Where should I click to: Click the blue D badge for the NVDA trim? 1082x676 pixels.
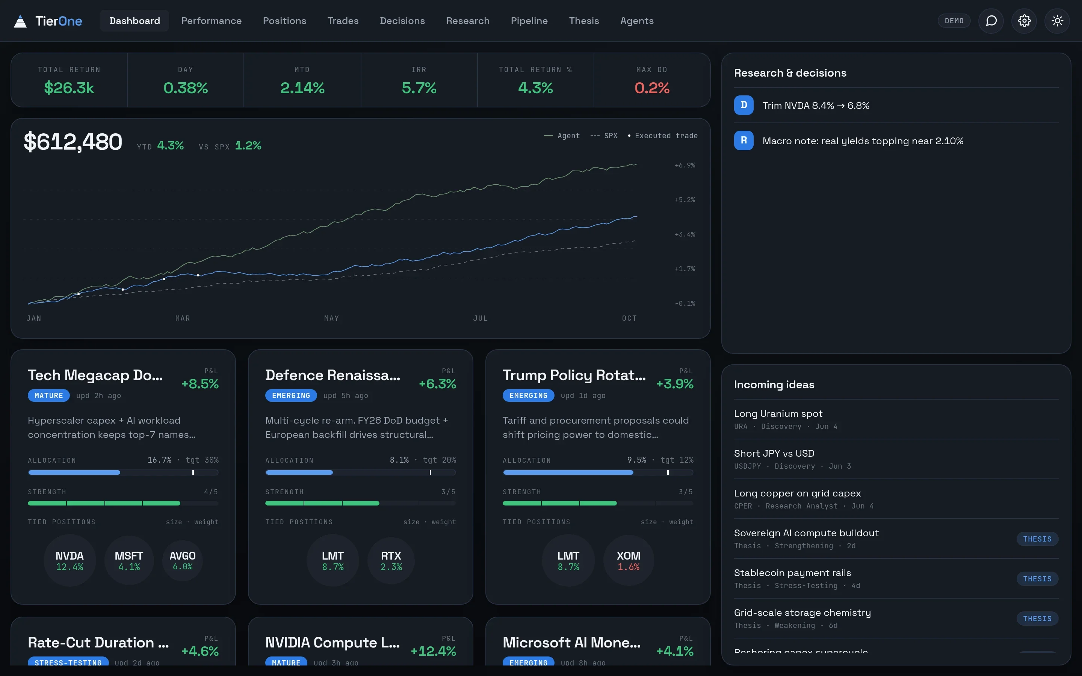pos(743,105)
